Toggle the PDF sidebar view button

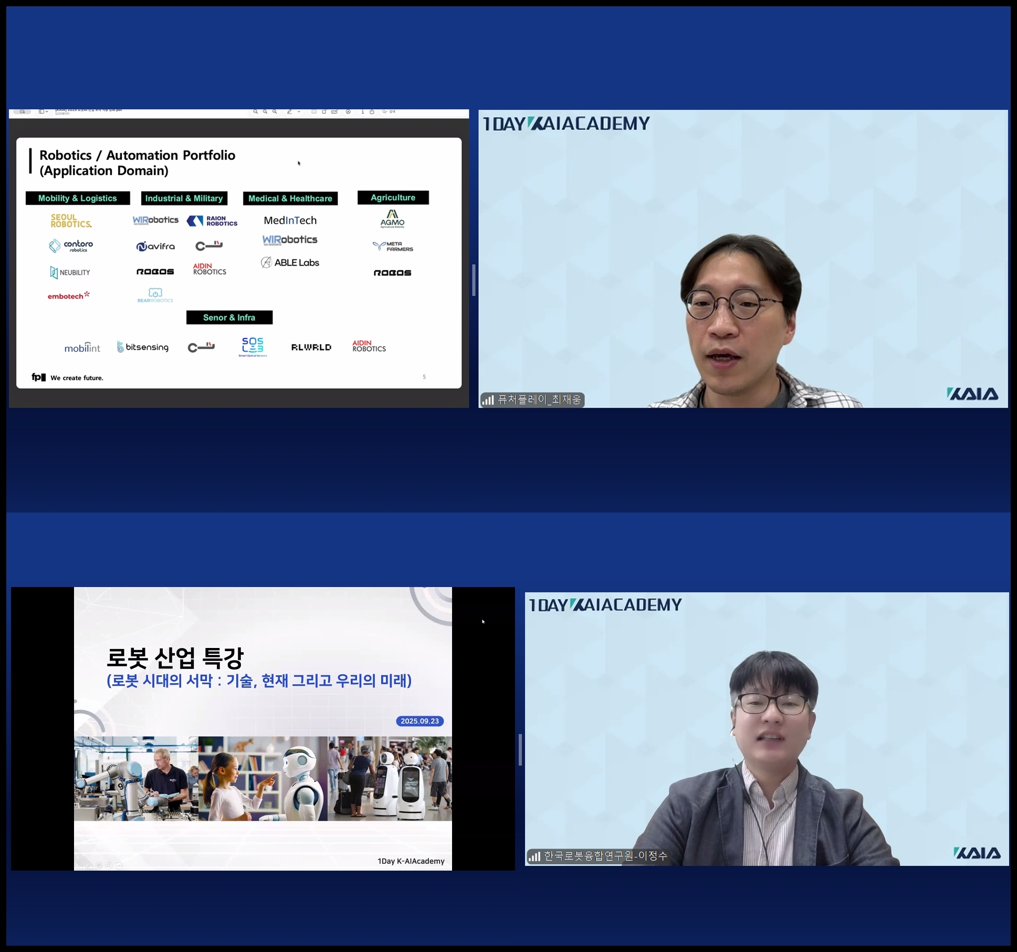41,111
